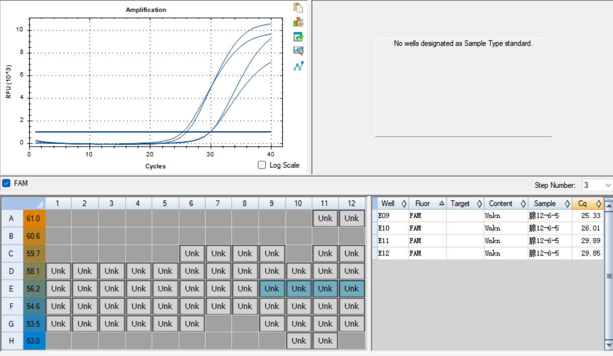Click Cq value 25.33
This screenshot has width=613, height=356.
click(x=590, y=216)
